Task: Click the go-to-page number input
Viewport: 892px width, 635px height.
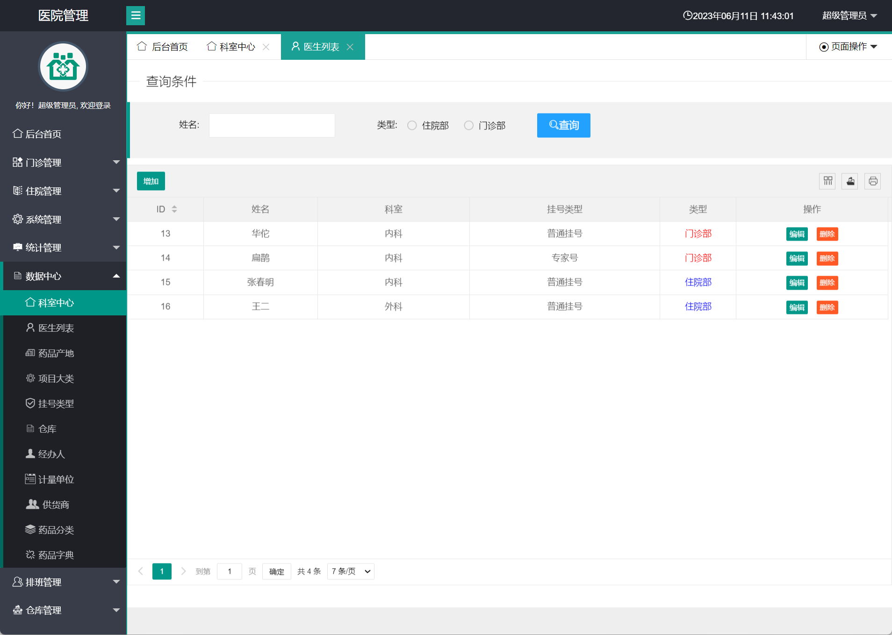Action: click(230, 571)
